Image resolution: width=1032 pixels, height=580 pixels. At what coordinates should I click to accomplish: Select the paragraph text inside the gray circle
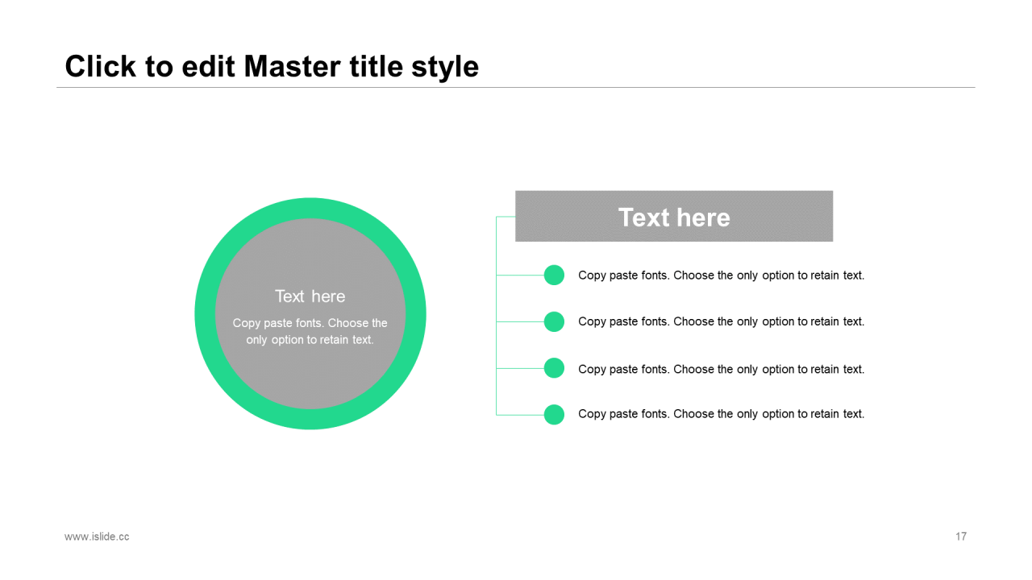pyautogui.click(x=310, y=331)
